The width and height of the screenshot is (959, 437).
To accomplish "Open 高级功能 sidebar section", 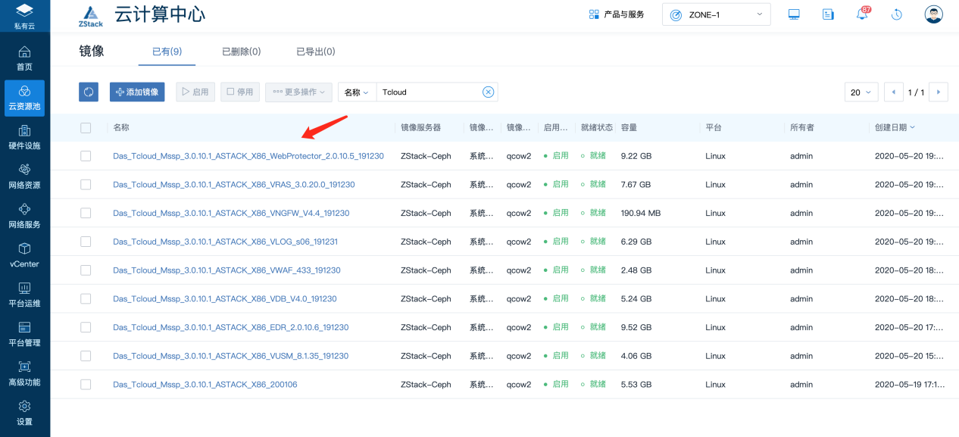I will tap(24, 373).
